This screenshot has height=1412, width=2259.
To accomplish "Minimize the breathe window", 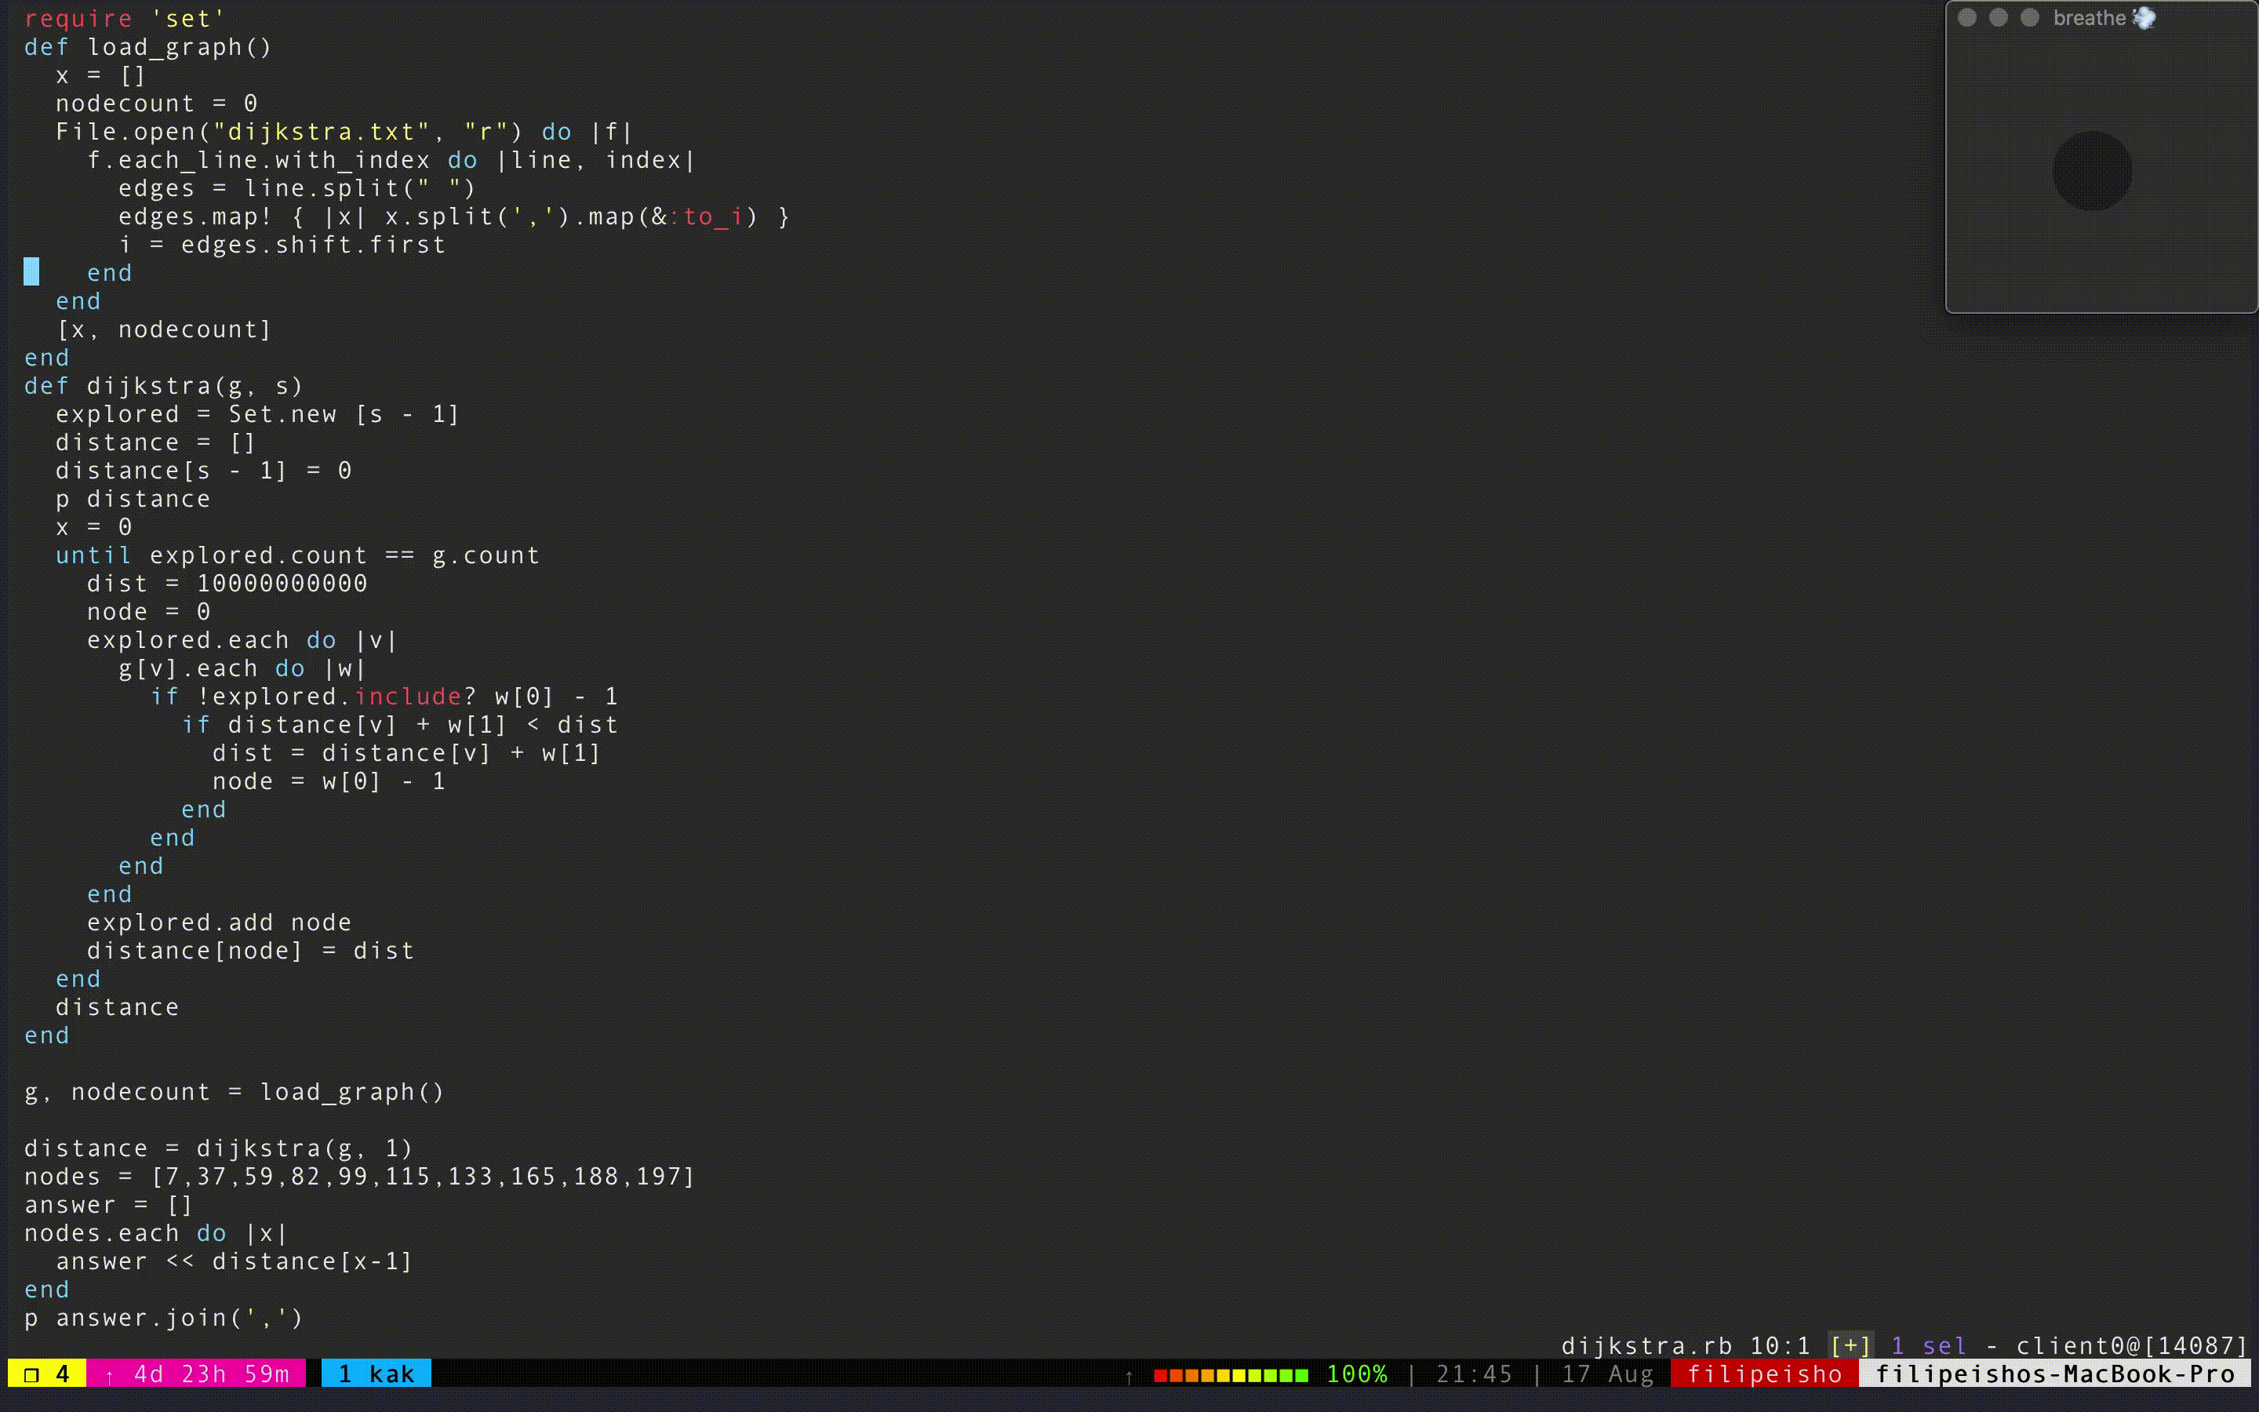I will [x=1998, y=18].
